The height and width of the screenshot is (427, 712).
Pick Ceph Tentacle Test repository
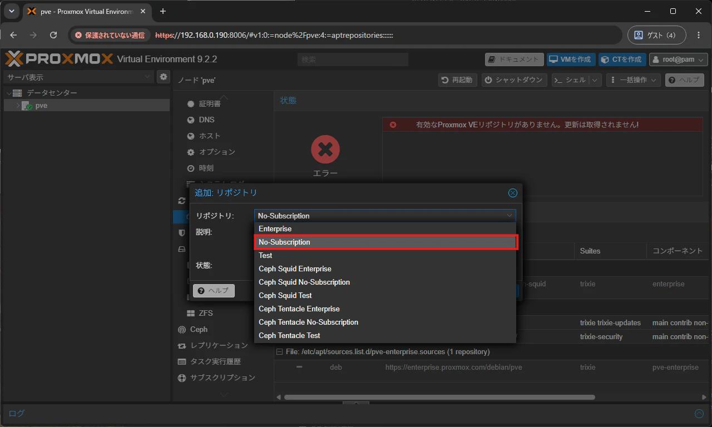tap(385, 335)
